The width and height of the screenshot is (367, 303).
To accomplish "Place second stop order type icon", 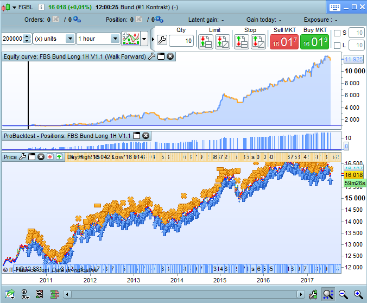I will coord(258,41).
